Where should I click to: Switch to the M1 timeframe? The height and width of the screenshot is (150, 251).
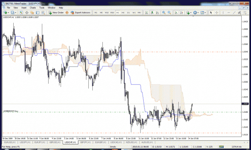click(96, 12)
